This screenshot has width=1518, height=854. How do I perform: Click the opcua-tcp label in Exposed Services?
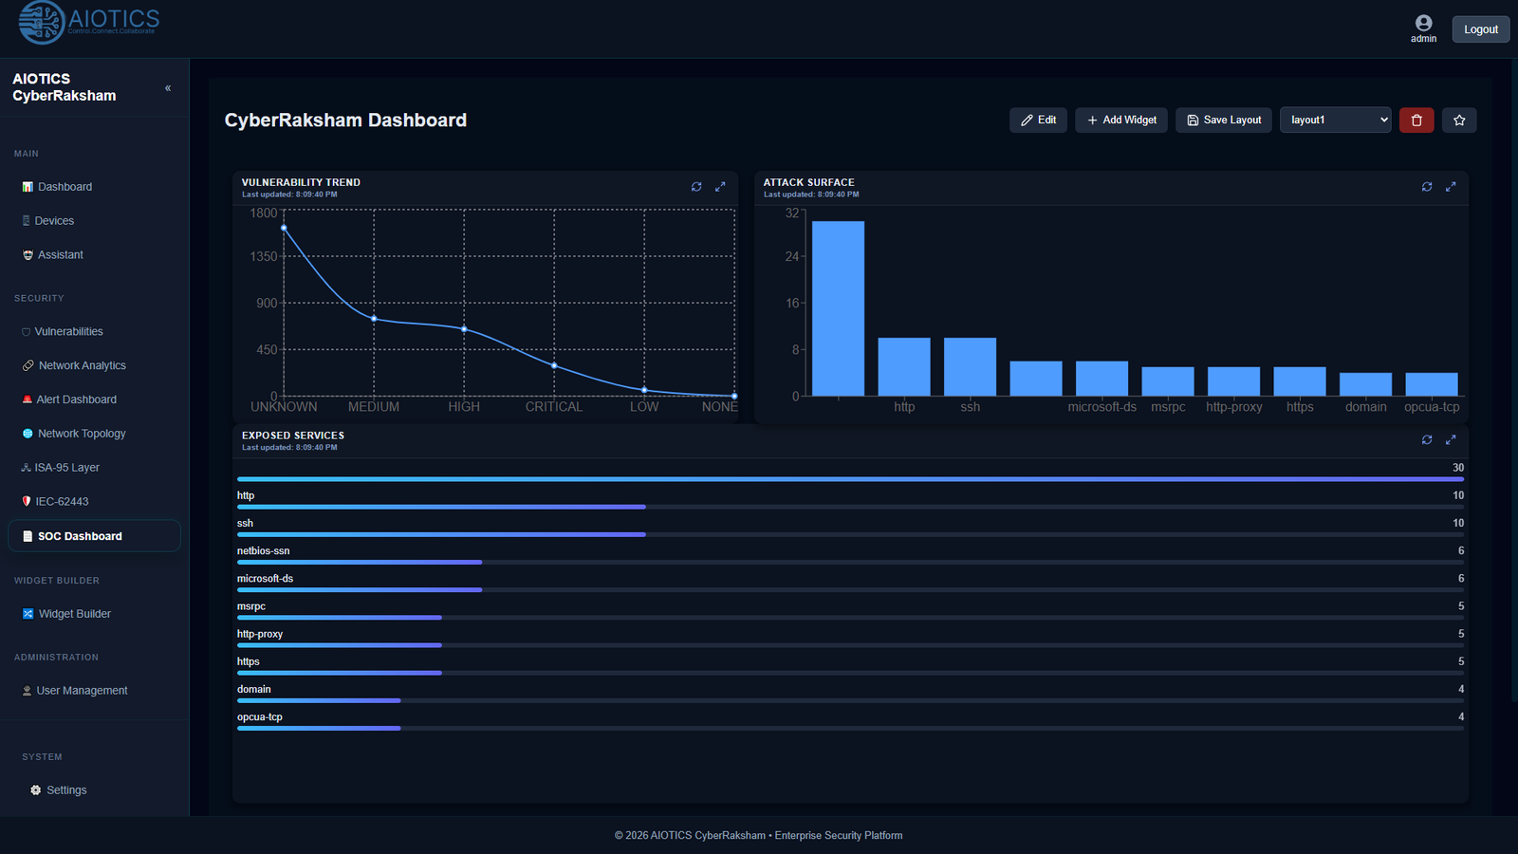pyautogui.click(x=260, y=717)
